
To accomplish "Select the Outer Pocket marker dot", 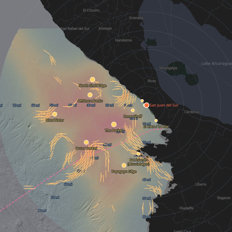I will click(86, 142).
